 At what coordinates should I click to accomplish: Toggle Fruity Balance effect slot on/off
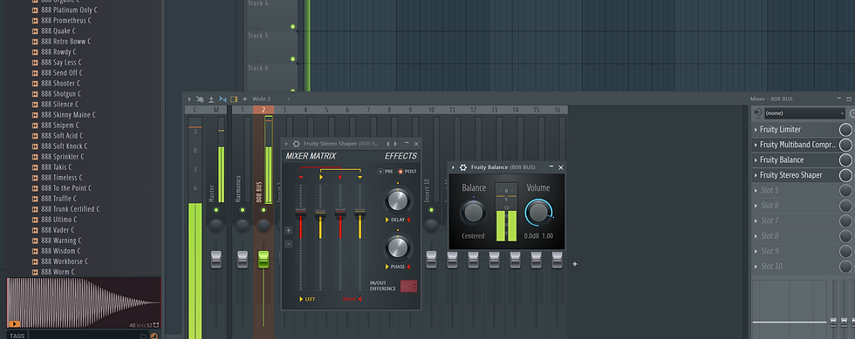click(x=845, y=160)
